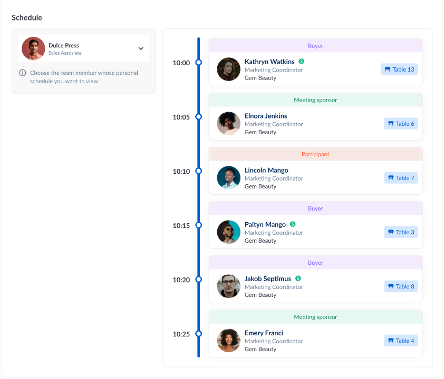Click the Table 4 button
The height and width of the screenshot is (379, 444).
tap(401, 341)
